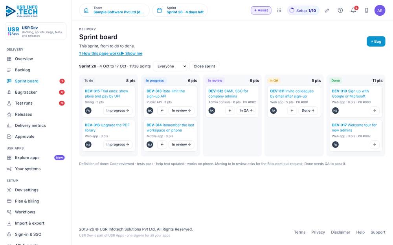Image resolution: width=393 pixels, height=245 pixels.
Task: Open Delivery metrics in the sidebar
Action: [36, 125]
